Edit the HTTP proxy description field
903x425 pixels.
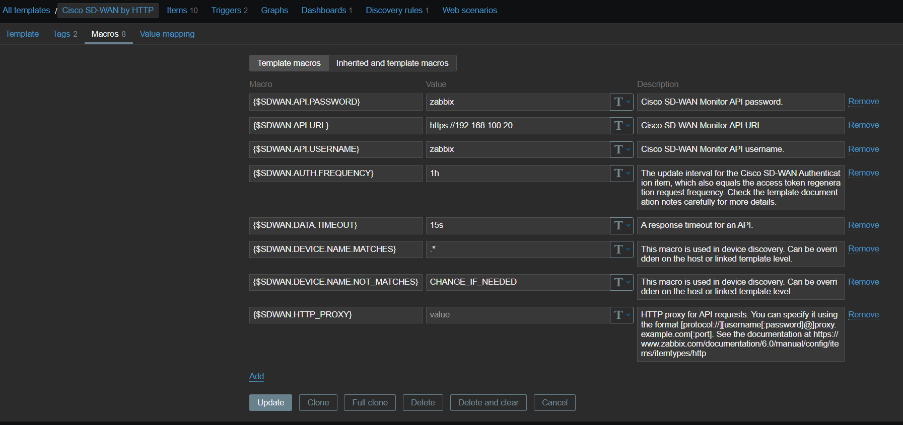740,334
